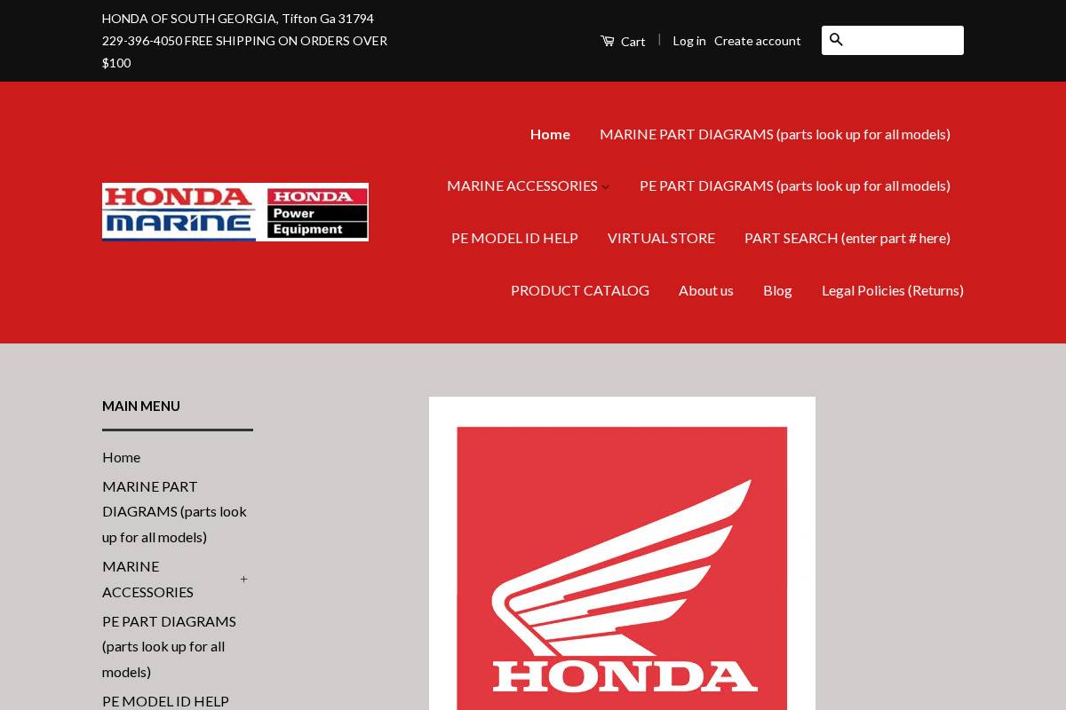Open the Blog menu item

(x=777, y=290)
